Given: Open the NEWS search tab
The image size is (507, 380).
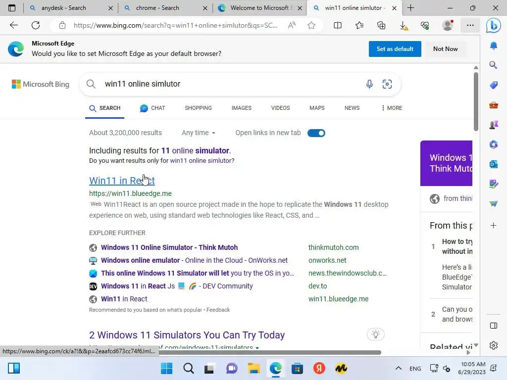Looking at the screenshot, I should click(352, 108).
